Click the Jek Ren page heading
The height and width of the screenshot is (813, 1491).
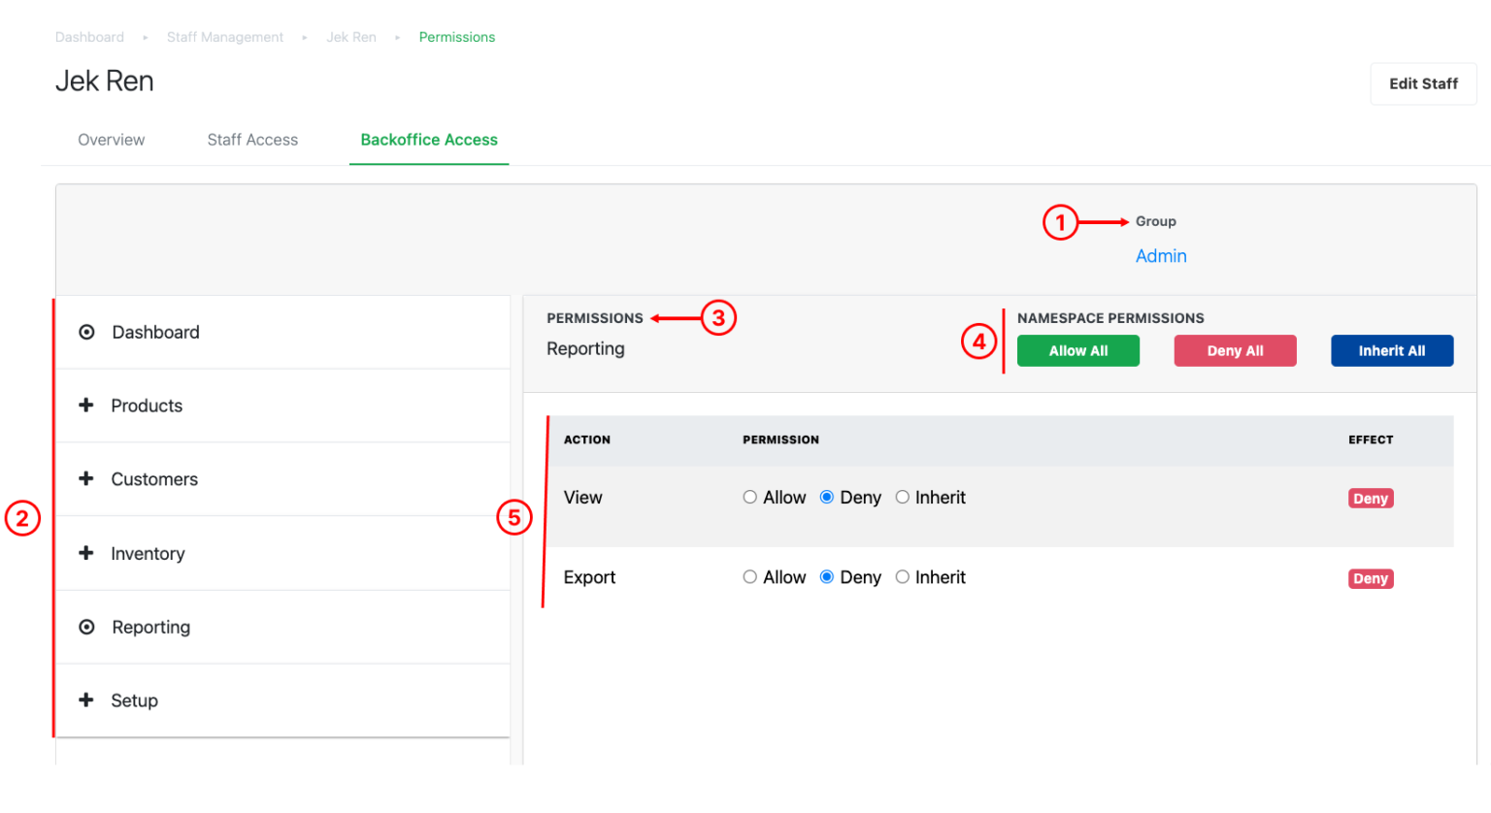click(x=104, y=81)
